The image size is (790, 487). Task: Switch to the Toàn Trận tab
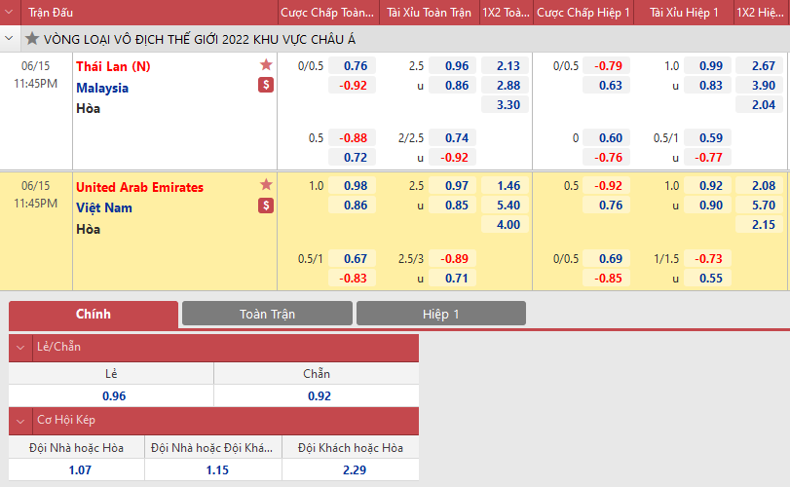pyautogui.click(x=267, y=314)
